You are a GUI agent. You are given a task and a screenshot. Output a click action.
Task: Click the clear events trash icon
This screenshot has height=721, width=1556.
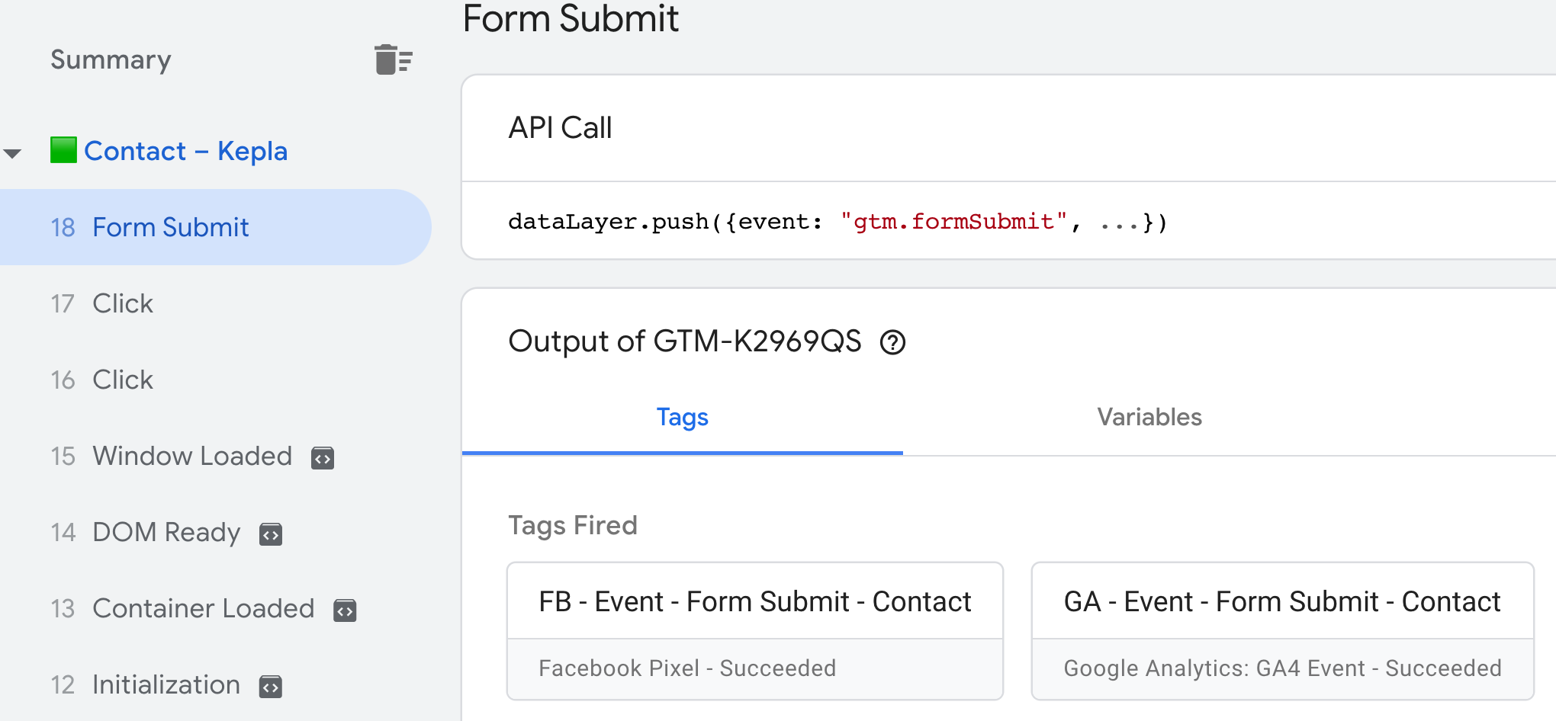(x=393, y=59)
